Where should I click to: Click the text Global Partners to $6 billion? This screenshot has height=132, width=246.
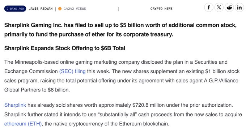point(37,90)
